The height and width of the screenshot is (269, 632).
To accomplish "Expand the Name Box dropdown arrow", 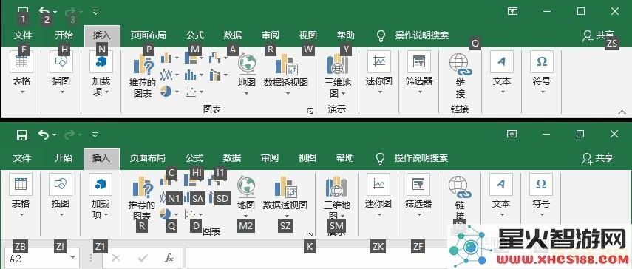I will pos(73,257).
